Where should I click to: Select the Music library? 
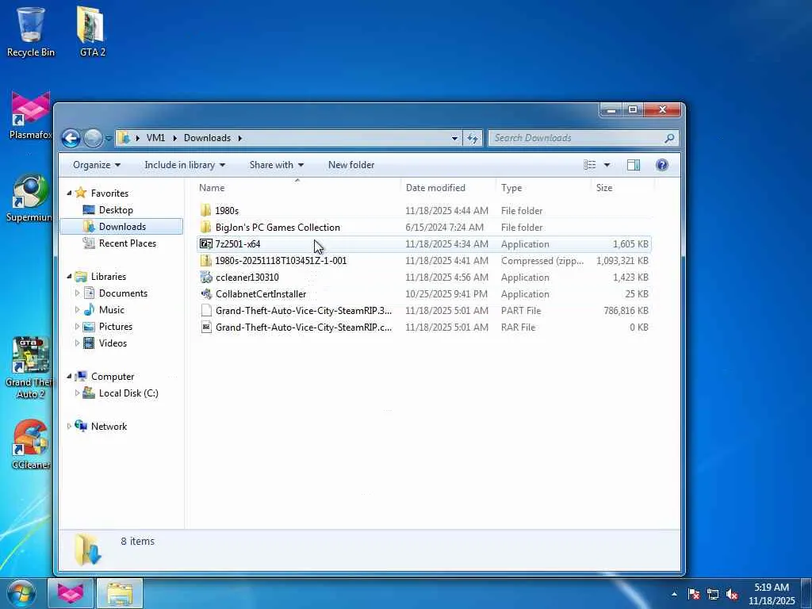[111, 310]
